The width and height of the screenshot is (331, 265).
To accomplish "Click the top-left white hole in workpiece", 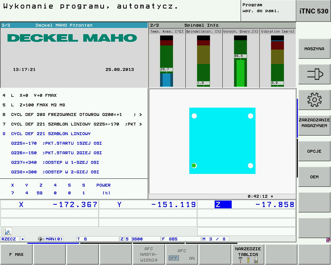I will click(194, 116).
